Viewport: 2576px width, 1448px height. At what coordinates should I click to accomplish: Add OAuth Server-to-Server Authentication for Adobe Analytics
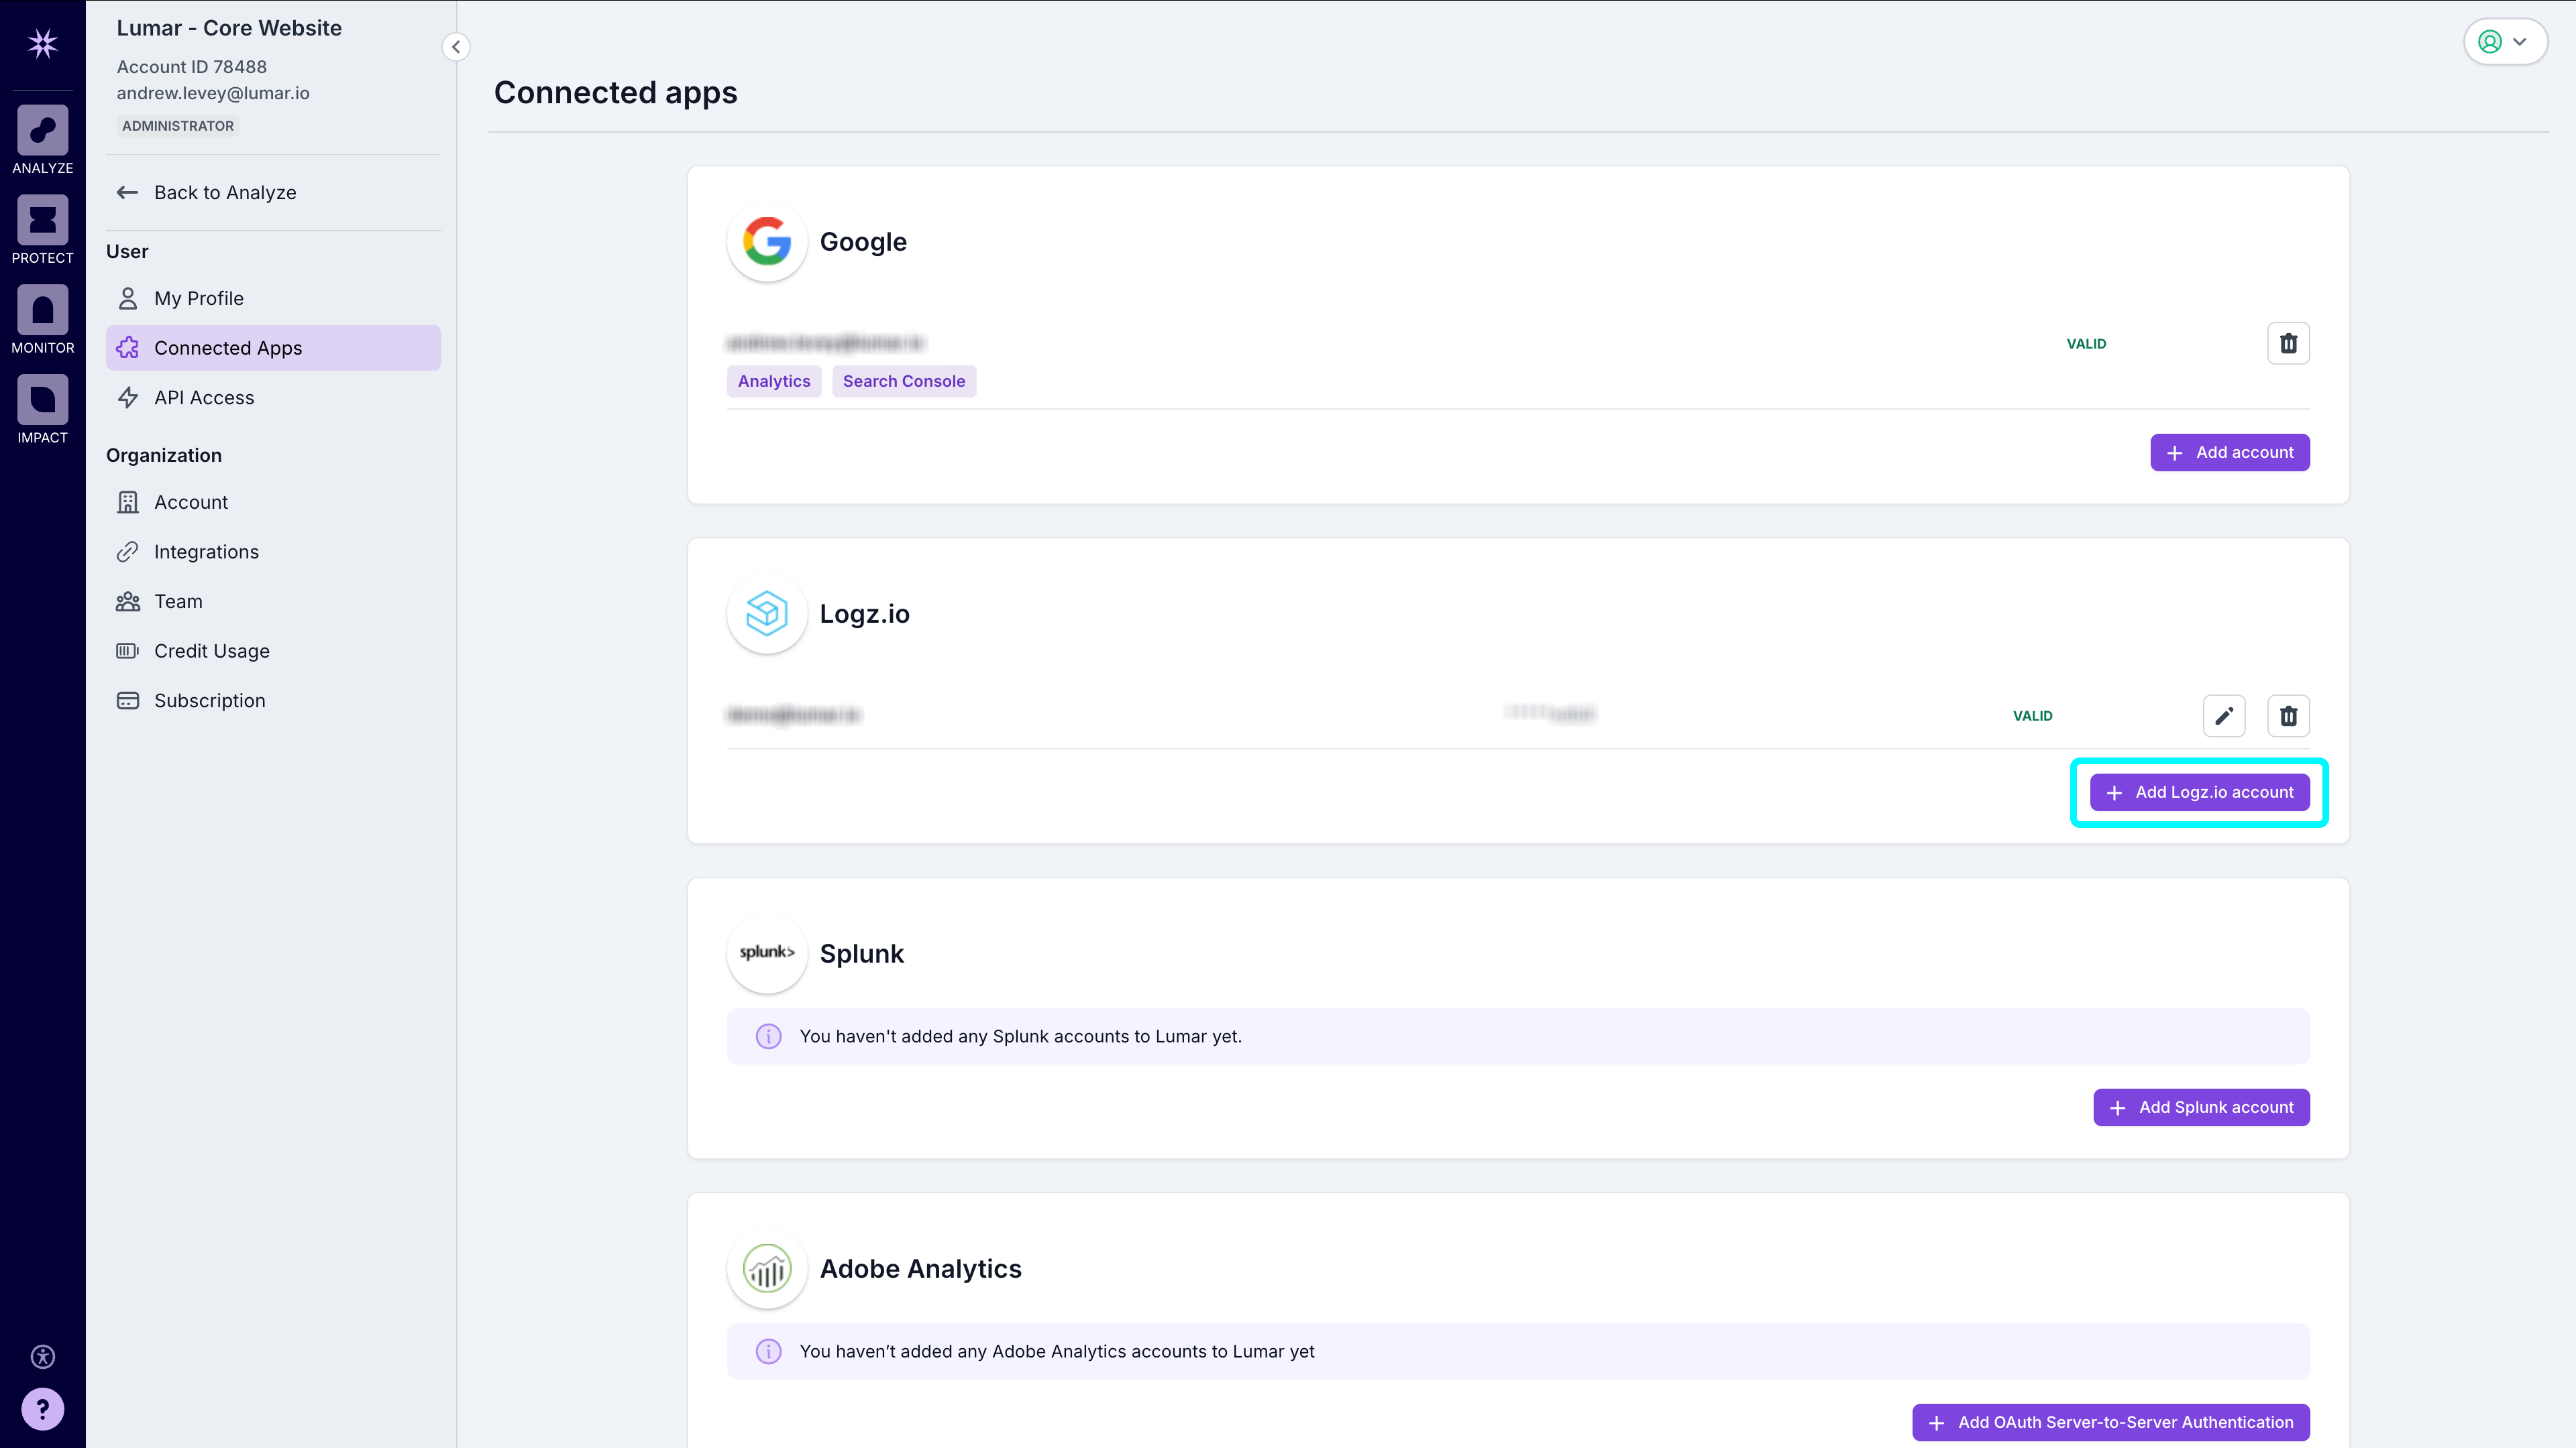[x=2110, y=1422]
